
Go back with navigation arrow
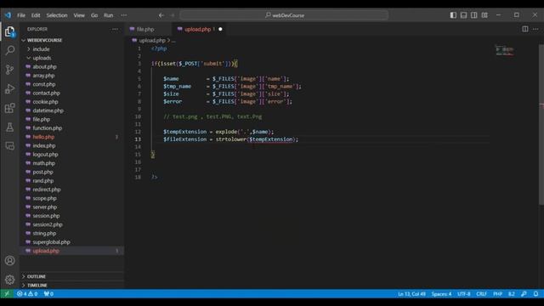click(161, 15)
